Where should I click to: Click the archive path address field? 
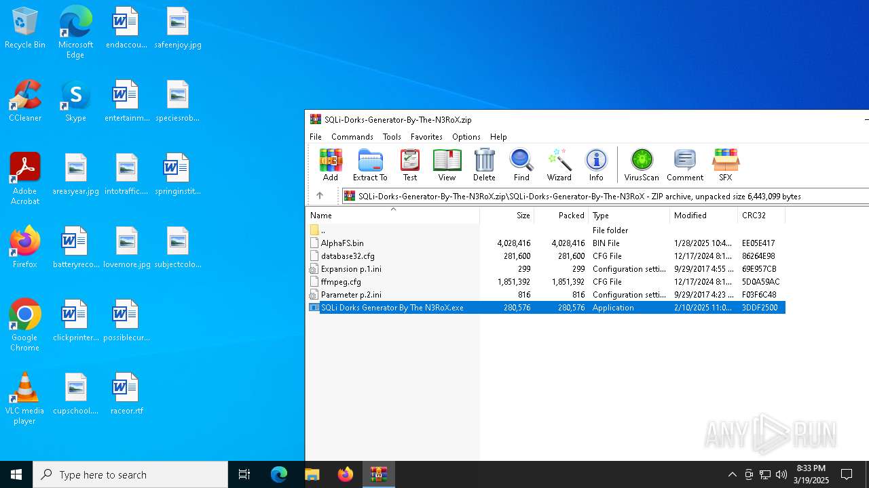(605, 196)
